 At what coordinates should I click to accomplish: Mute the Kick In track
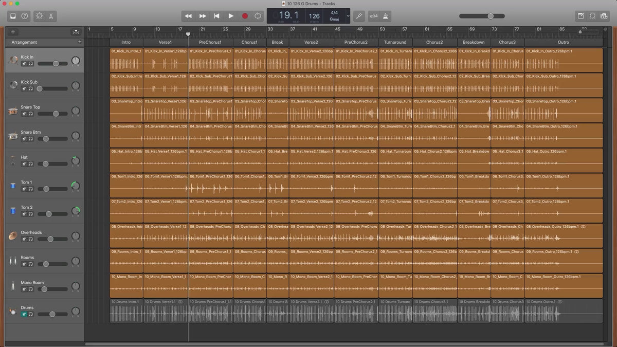[24, 64]
